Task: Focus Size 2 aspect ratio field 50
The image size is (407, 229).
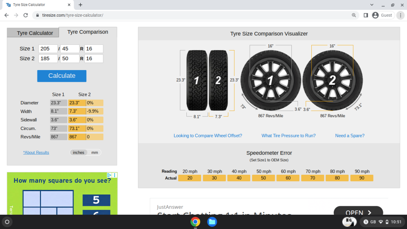Action: pos(70,59)
